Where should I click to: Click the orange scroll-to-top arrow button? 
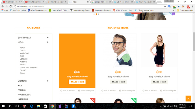coord(188,99)
